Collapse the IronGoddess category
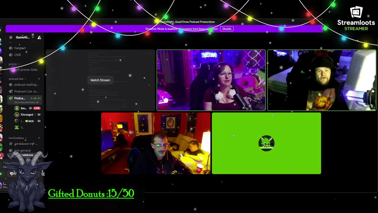The width and height of the screenshot is (378, 213). 17,138
